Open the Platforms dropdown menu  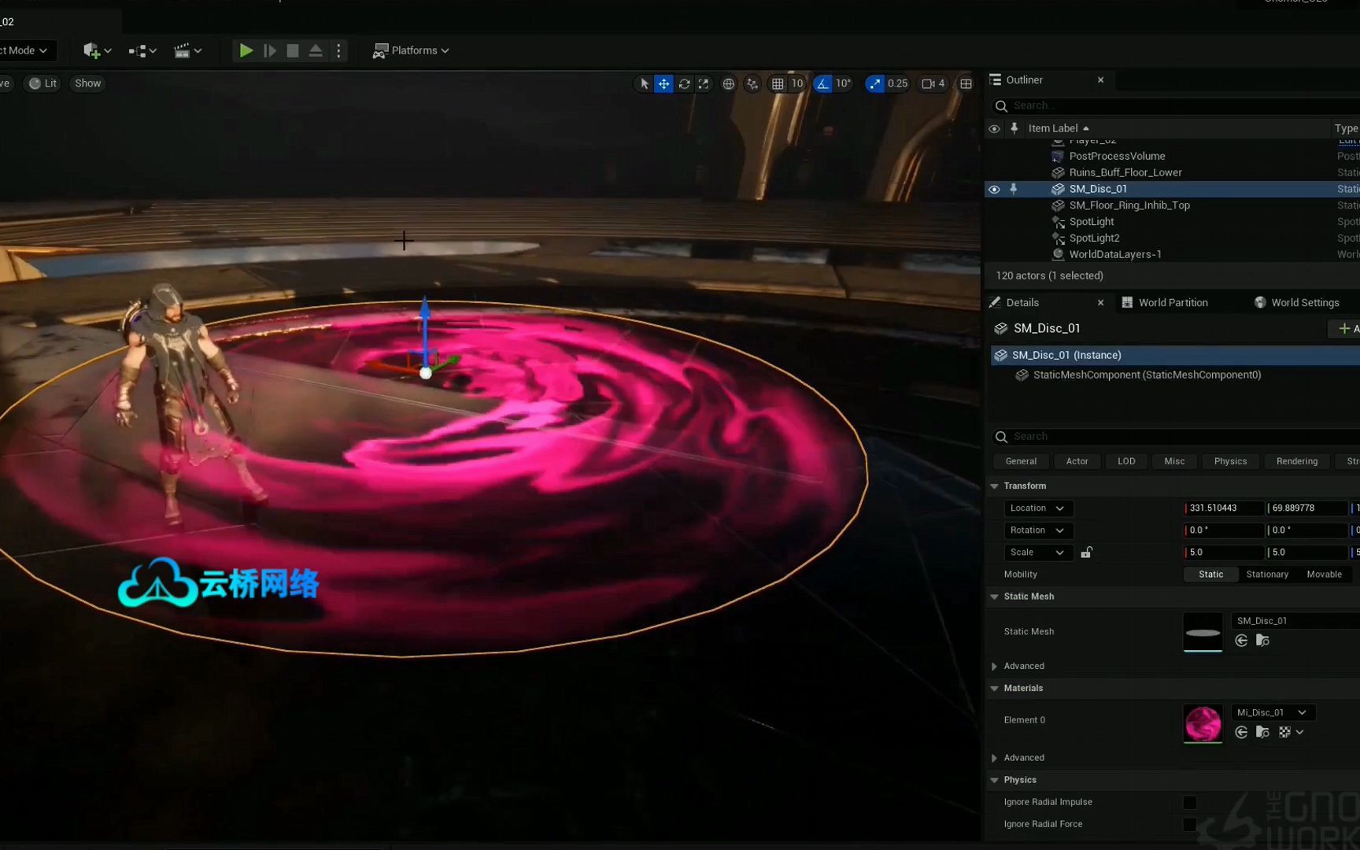410,50
